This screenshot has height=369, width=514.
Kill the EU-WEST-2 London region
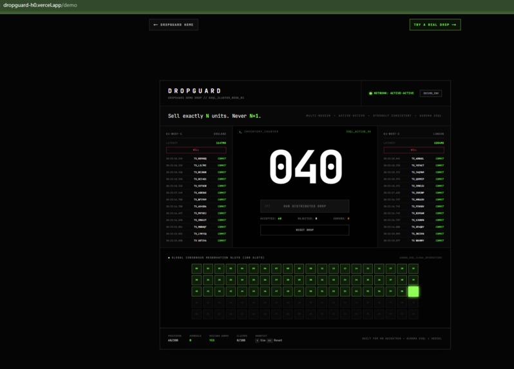(414, 150)
